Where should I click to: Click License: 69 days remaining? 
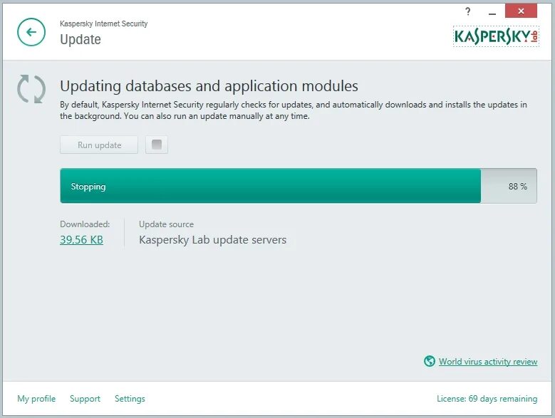click(487, 399)
